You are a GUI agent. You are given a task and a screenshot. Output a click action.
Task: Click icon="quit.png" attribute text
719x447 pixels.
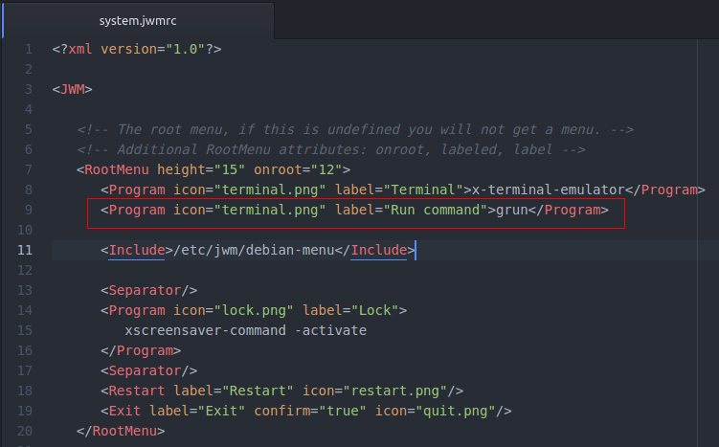pos(436,411)
